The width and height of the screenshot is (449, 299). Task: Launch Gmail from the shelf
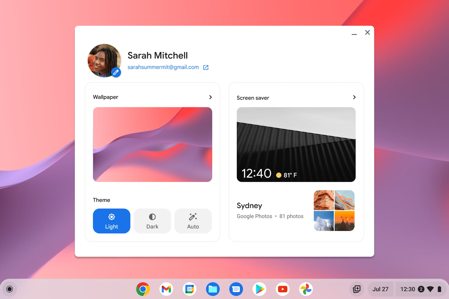click(166, 289)
